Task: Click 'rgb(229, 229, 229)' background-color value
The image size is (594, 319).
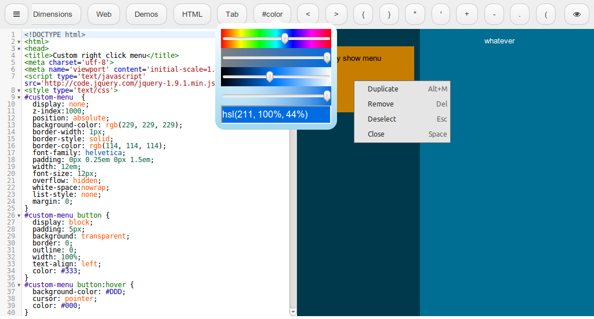Action: point(144,124)
